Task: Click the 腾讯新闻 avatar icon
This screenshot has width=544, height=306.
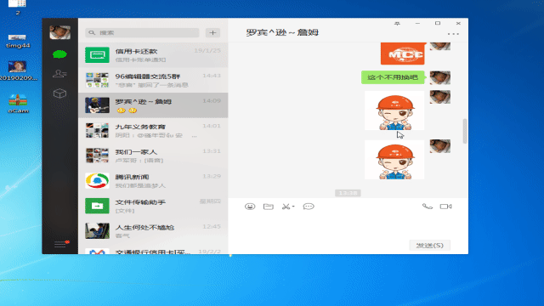Action: tap(97, 181)
